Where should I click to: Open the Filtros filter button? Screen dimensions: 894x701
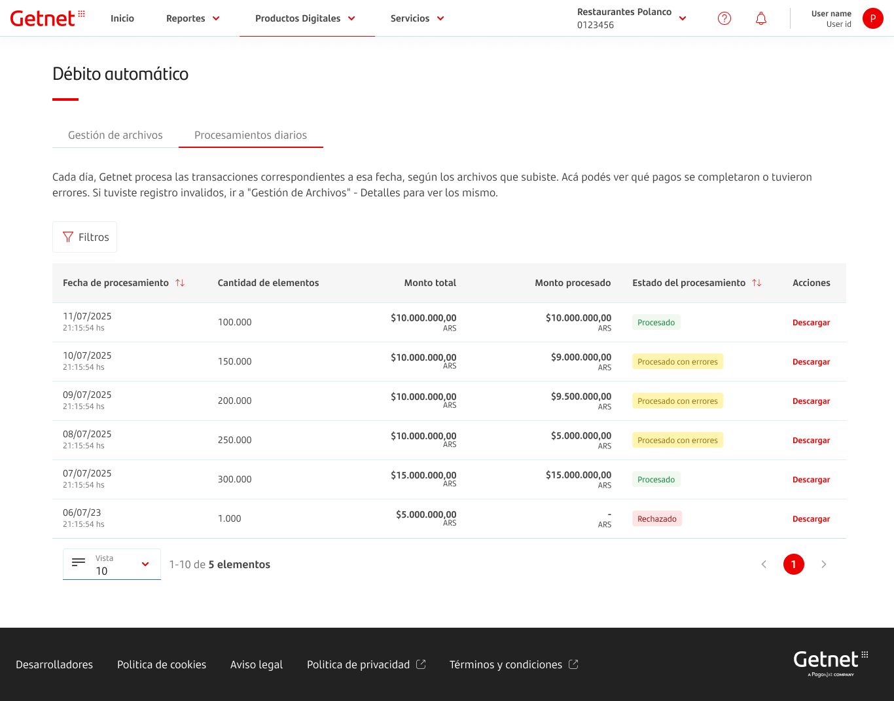(x=85, y=237)
